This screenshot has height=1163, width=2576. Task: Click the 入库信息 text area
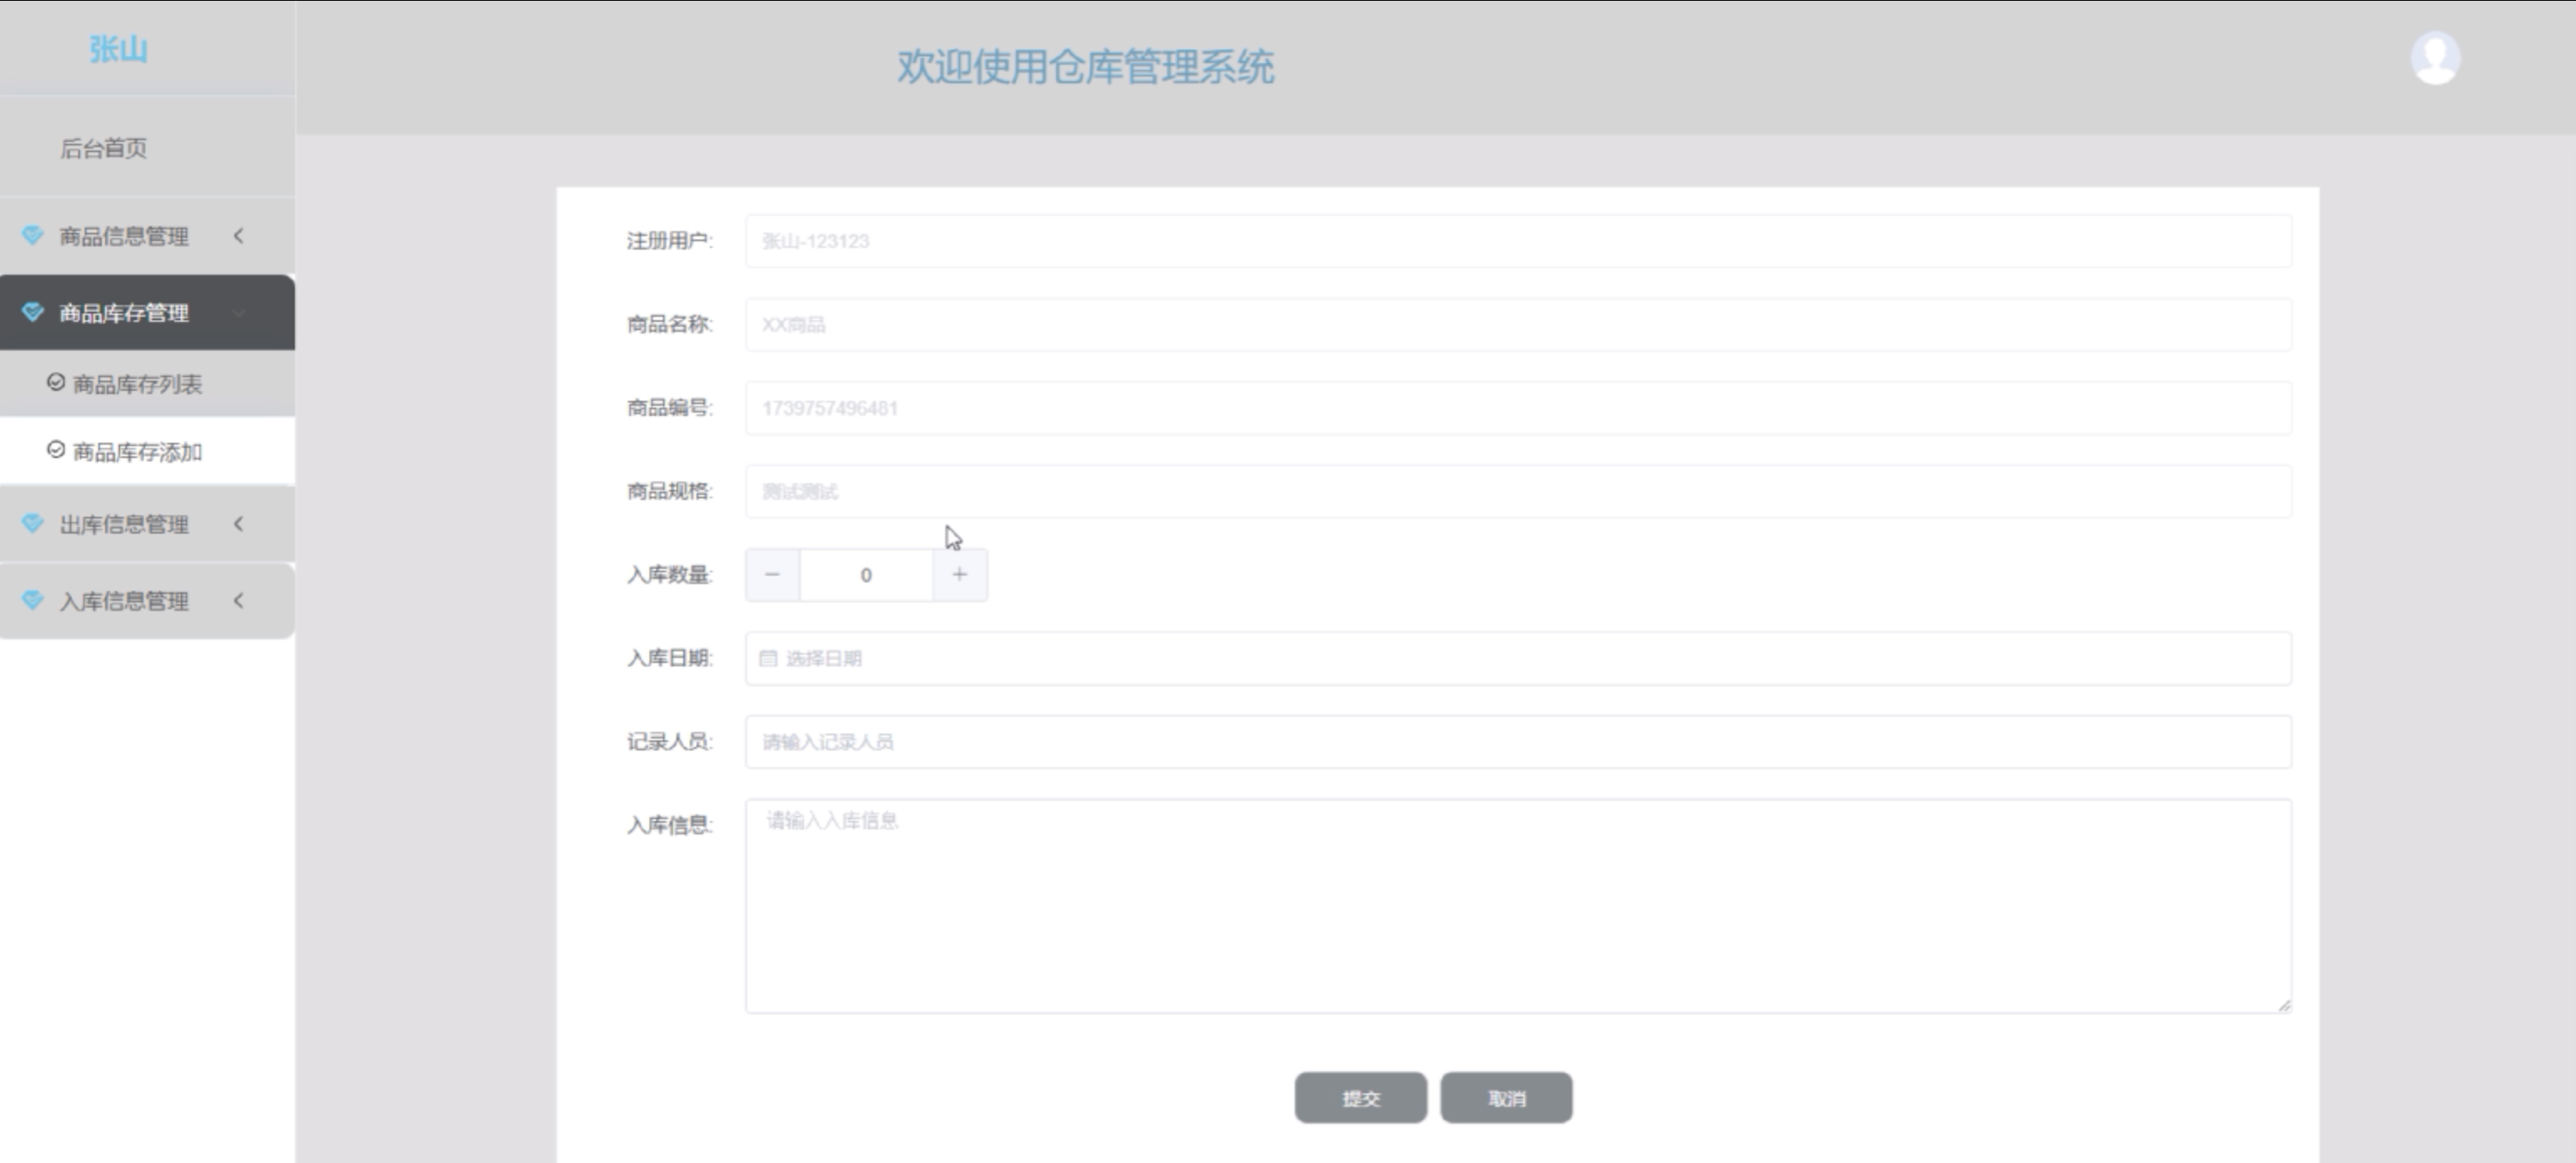click(1518, 905)
